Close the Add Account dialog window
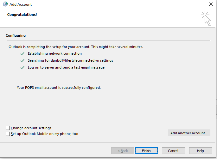Viewport: 217px width, 159px height. (x=211, y=4)
